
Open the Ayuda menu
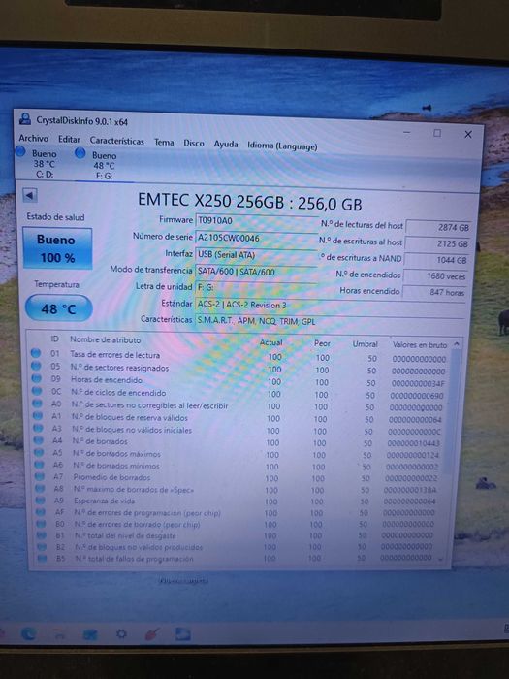[226, 144]
